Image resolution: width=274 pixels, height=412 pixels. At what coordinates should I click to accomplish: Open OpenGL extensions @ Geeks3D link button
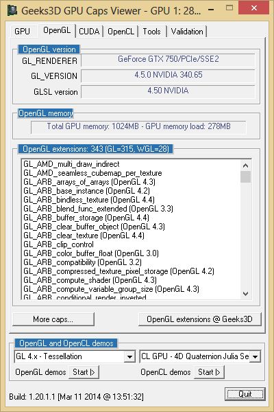click(x=199, y=319)
